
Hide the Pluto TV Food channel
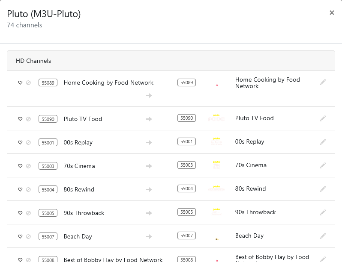tap(28, 119)
